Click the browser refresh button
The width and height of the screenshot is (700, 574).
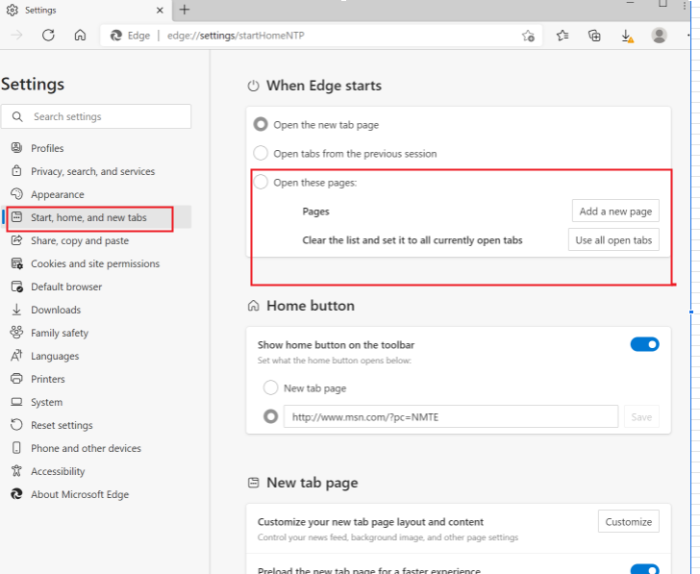[x=48, y=36]
